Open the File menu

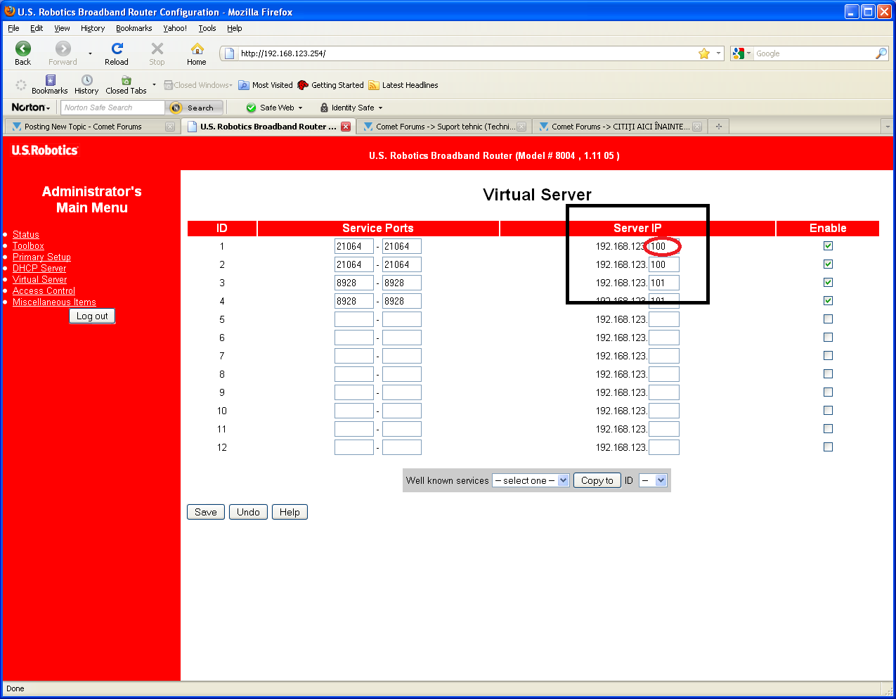tap(13, 28)
